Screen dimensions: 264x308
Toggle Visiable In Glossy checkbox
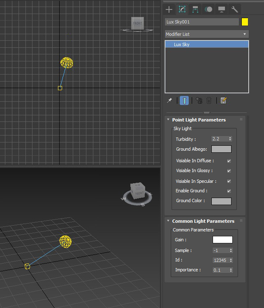(229, 171)
